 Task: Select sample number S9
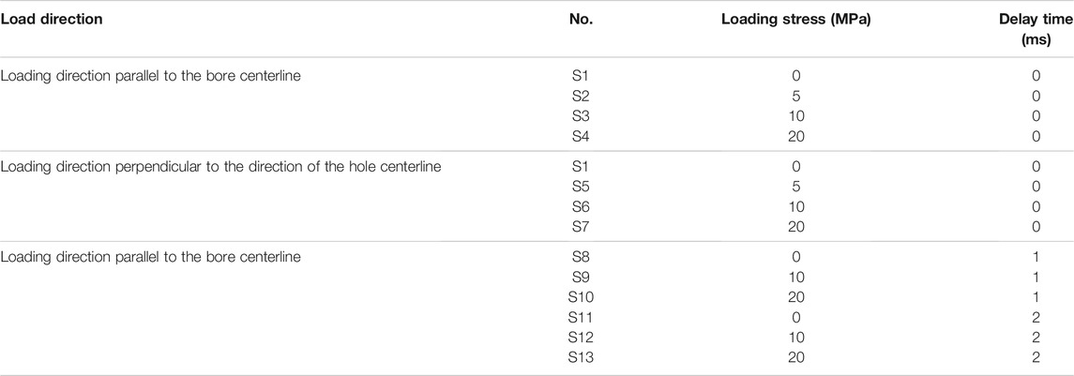pos(581,278)
